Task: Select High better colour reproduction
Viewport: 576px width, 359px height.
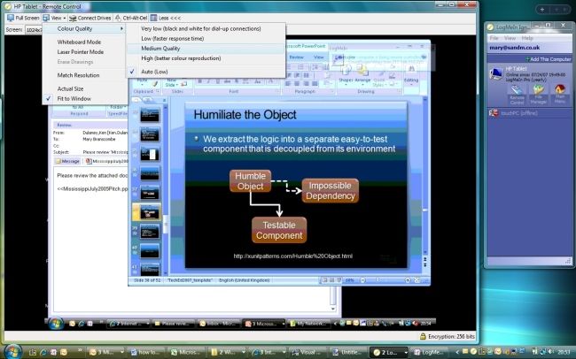Action: 206,58
